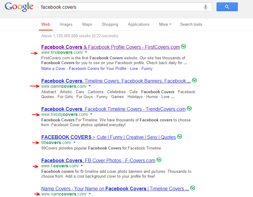
Task: Click the www.f-covers.com green URL
Action: [x=60, y=166]
